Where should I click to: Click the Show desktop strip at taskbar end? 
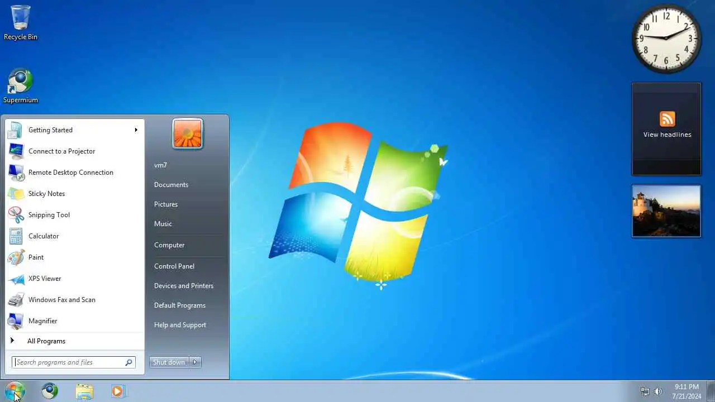[711, 391]
